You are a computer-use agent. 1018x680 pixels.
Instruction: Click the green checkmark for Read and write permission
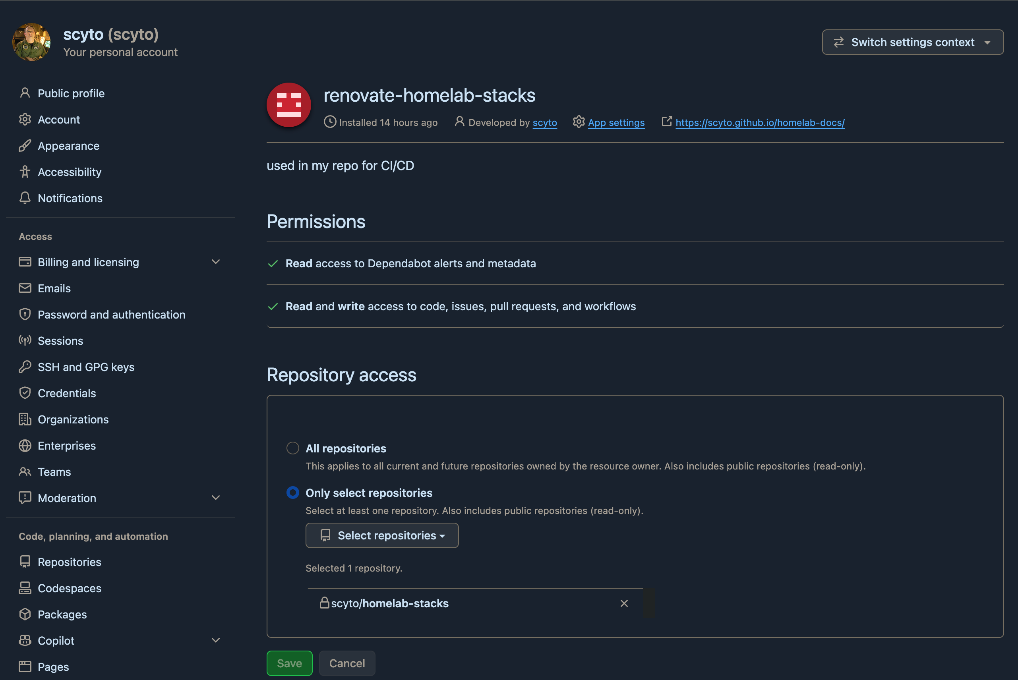click(273, 307)
